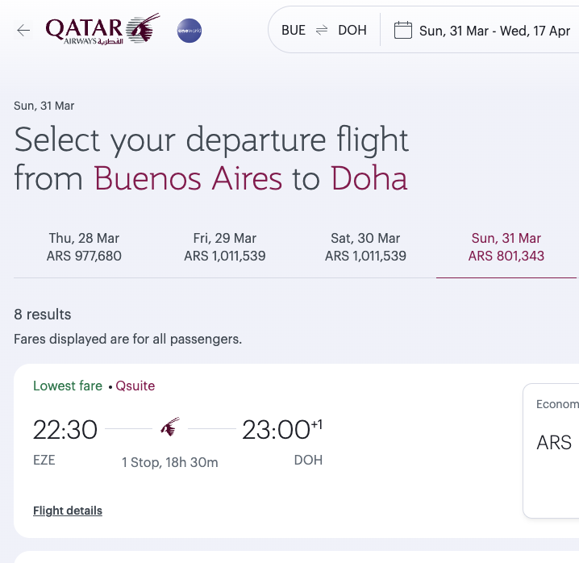
Task: Choose the Economy fare card
Action: 551,451
